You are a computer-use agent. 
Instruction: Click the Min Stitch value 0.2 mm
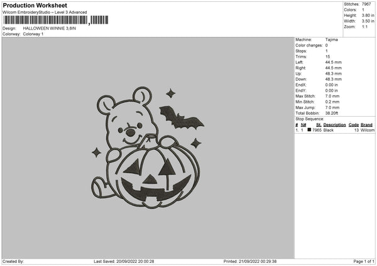point(332,102)
